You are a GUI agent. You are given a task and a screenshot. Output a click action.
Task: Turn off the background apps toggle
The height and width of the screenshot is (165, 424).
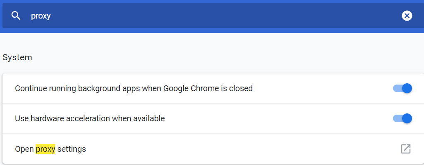pyautogui.click(x=402, y=88)
